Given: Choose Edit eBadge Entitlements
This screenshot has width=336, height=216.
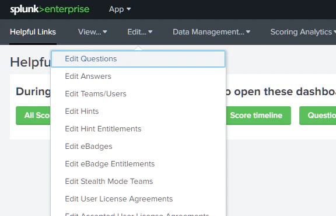Looking at the screenshot, I should 138,164.
